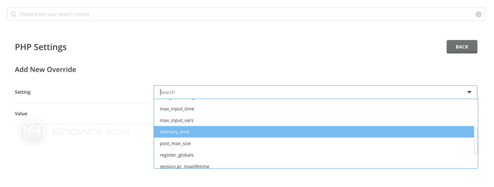Screen dimensions: 494x187
Task: Click the magnifying glass search icon
Action: pyautogui.click(x=13, y=14)
